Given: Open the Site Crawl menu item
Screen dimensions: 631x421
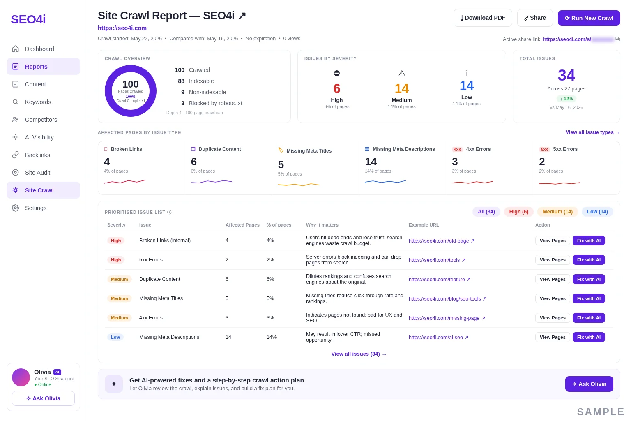Looking at the screenshot, I should click(x=43, y=190).
